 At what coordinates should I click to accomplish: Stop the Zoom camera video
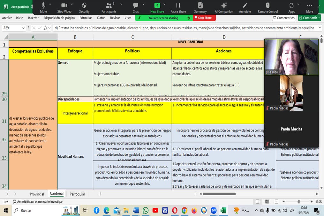(64, 8)
